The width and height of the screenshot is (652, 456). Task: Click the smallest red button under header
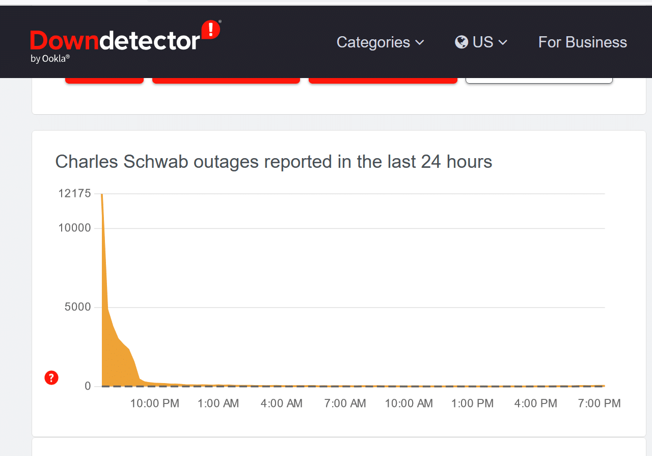[x=104, y=80]
